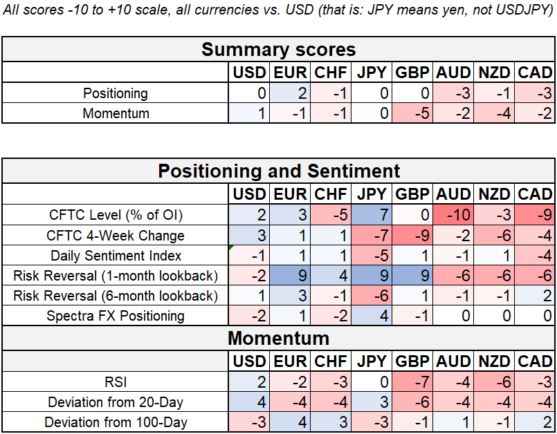
Task: Click the Risk Reversal (1-month lookback) label
Action: pyautogui.click(x=116, y=276)
